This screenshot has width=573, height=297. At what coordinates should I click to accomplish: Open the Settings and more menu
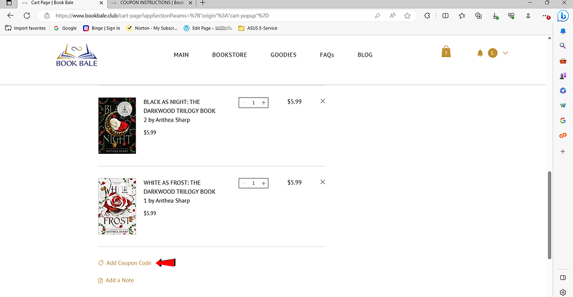click(545, 16)
